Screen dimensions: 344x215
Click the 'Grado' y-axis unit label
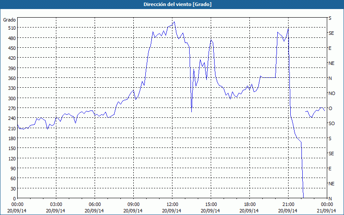[9, 20]
